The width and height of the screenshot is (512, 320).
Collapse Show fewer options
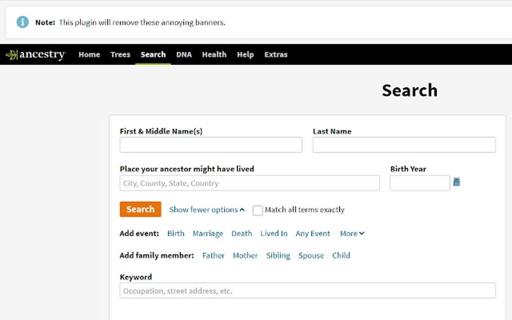(206, 210)
